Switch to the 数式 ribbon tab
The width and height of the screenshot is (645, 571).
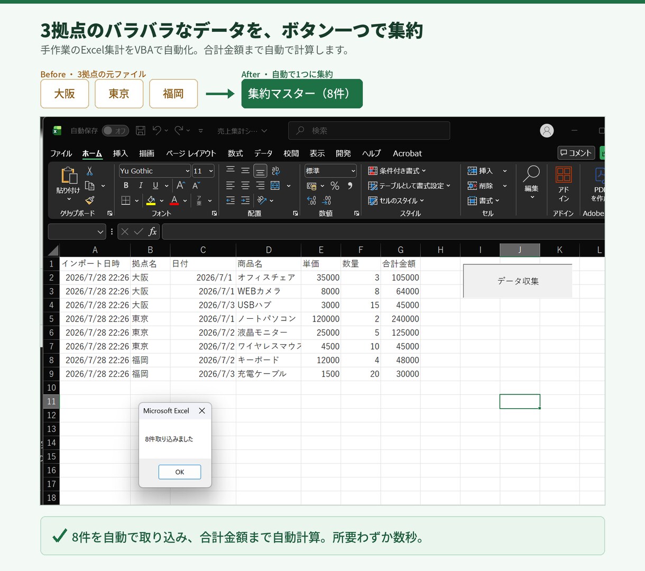[235, 153]
